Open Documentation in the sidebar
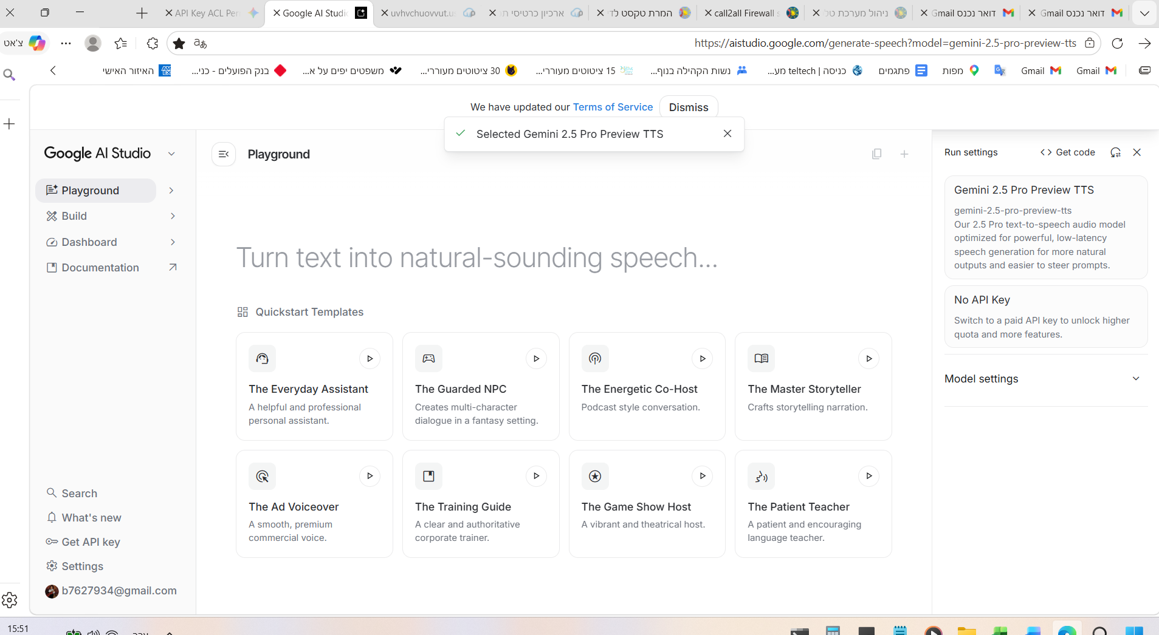The image size is (1159, 635). pyautogui.click(x=100, y=268)
